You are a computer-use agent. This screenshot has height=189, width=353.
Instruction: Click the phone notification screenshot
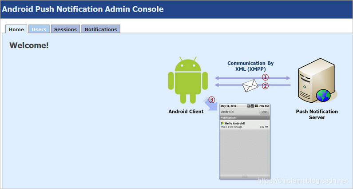245,141
